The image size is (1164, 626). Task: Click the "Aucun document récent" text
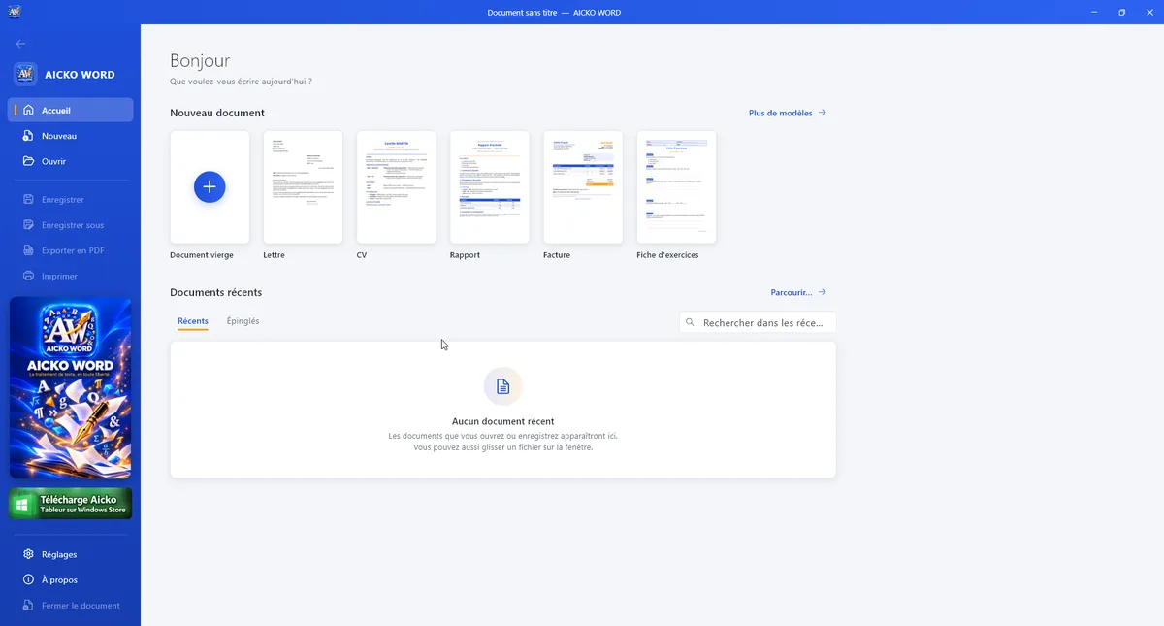(503, 421)
